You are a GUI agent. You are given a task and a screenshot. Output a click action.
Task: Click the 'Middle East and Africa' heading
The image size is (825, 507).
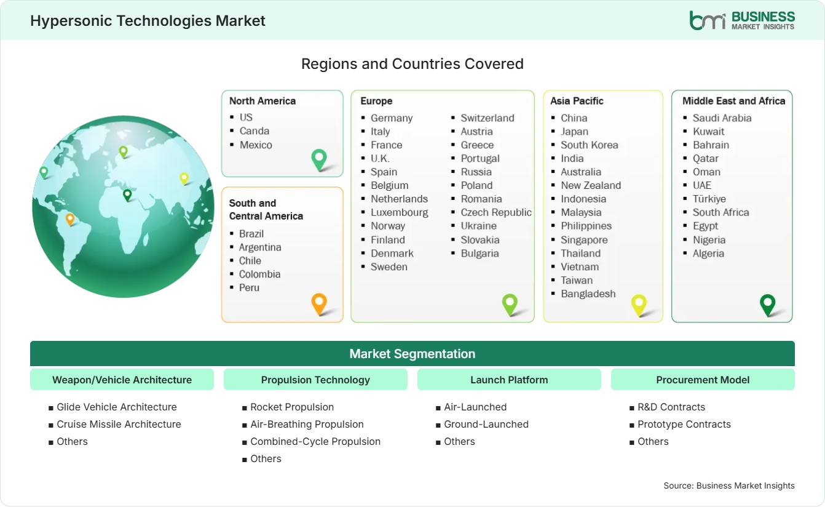click(734, 101)
